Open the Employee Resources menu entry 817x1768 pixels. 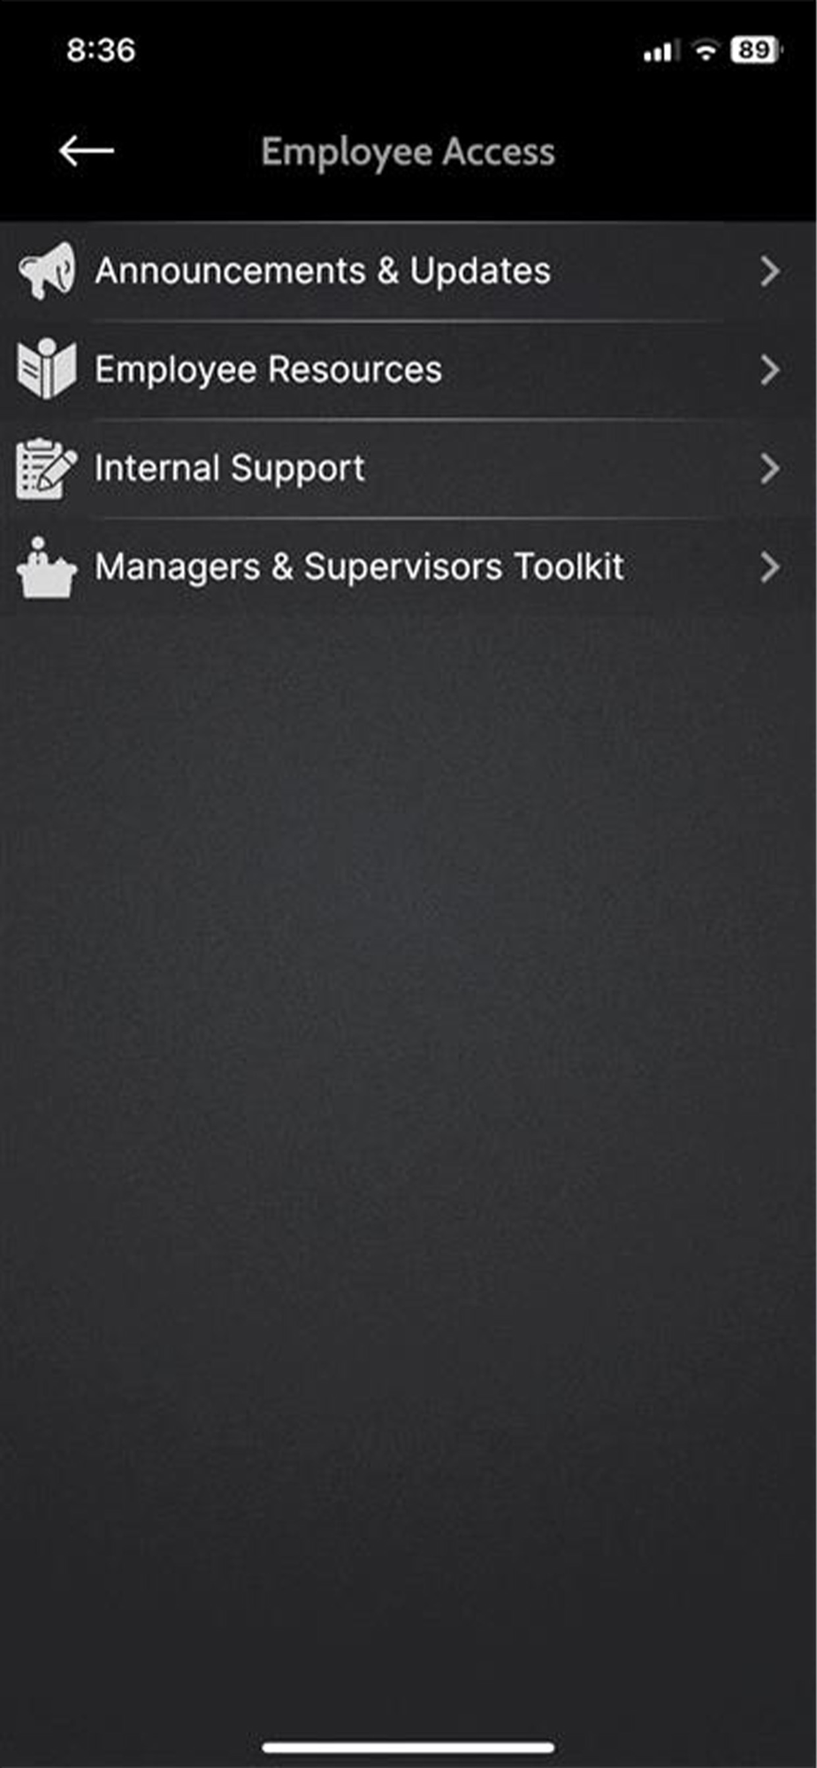point(408,370)
